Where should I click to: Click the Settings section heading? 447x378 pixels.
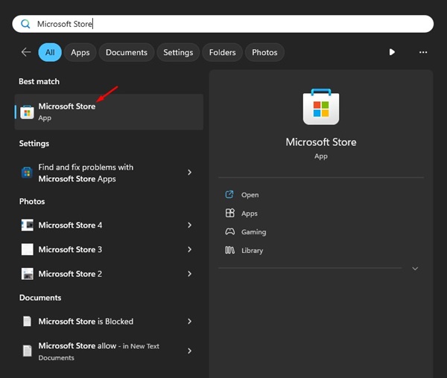tap(34, 144)
